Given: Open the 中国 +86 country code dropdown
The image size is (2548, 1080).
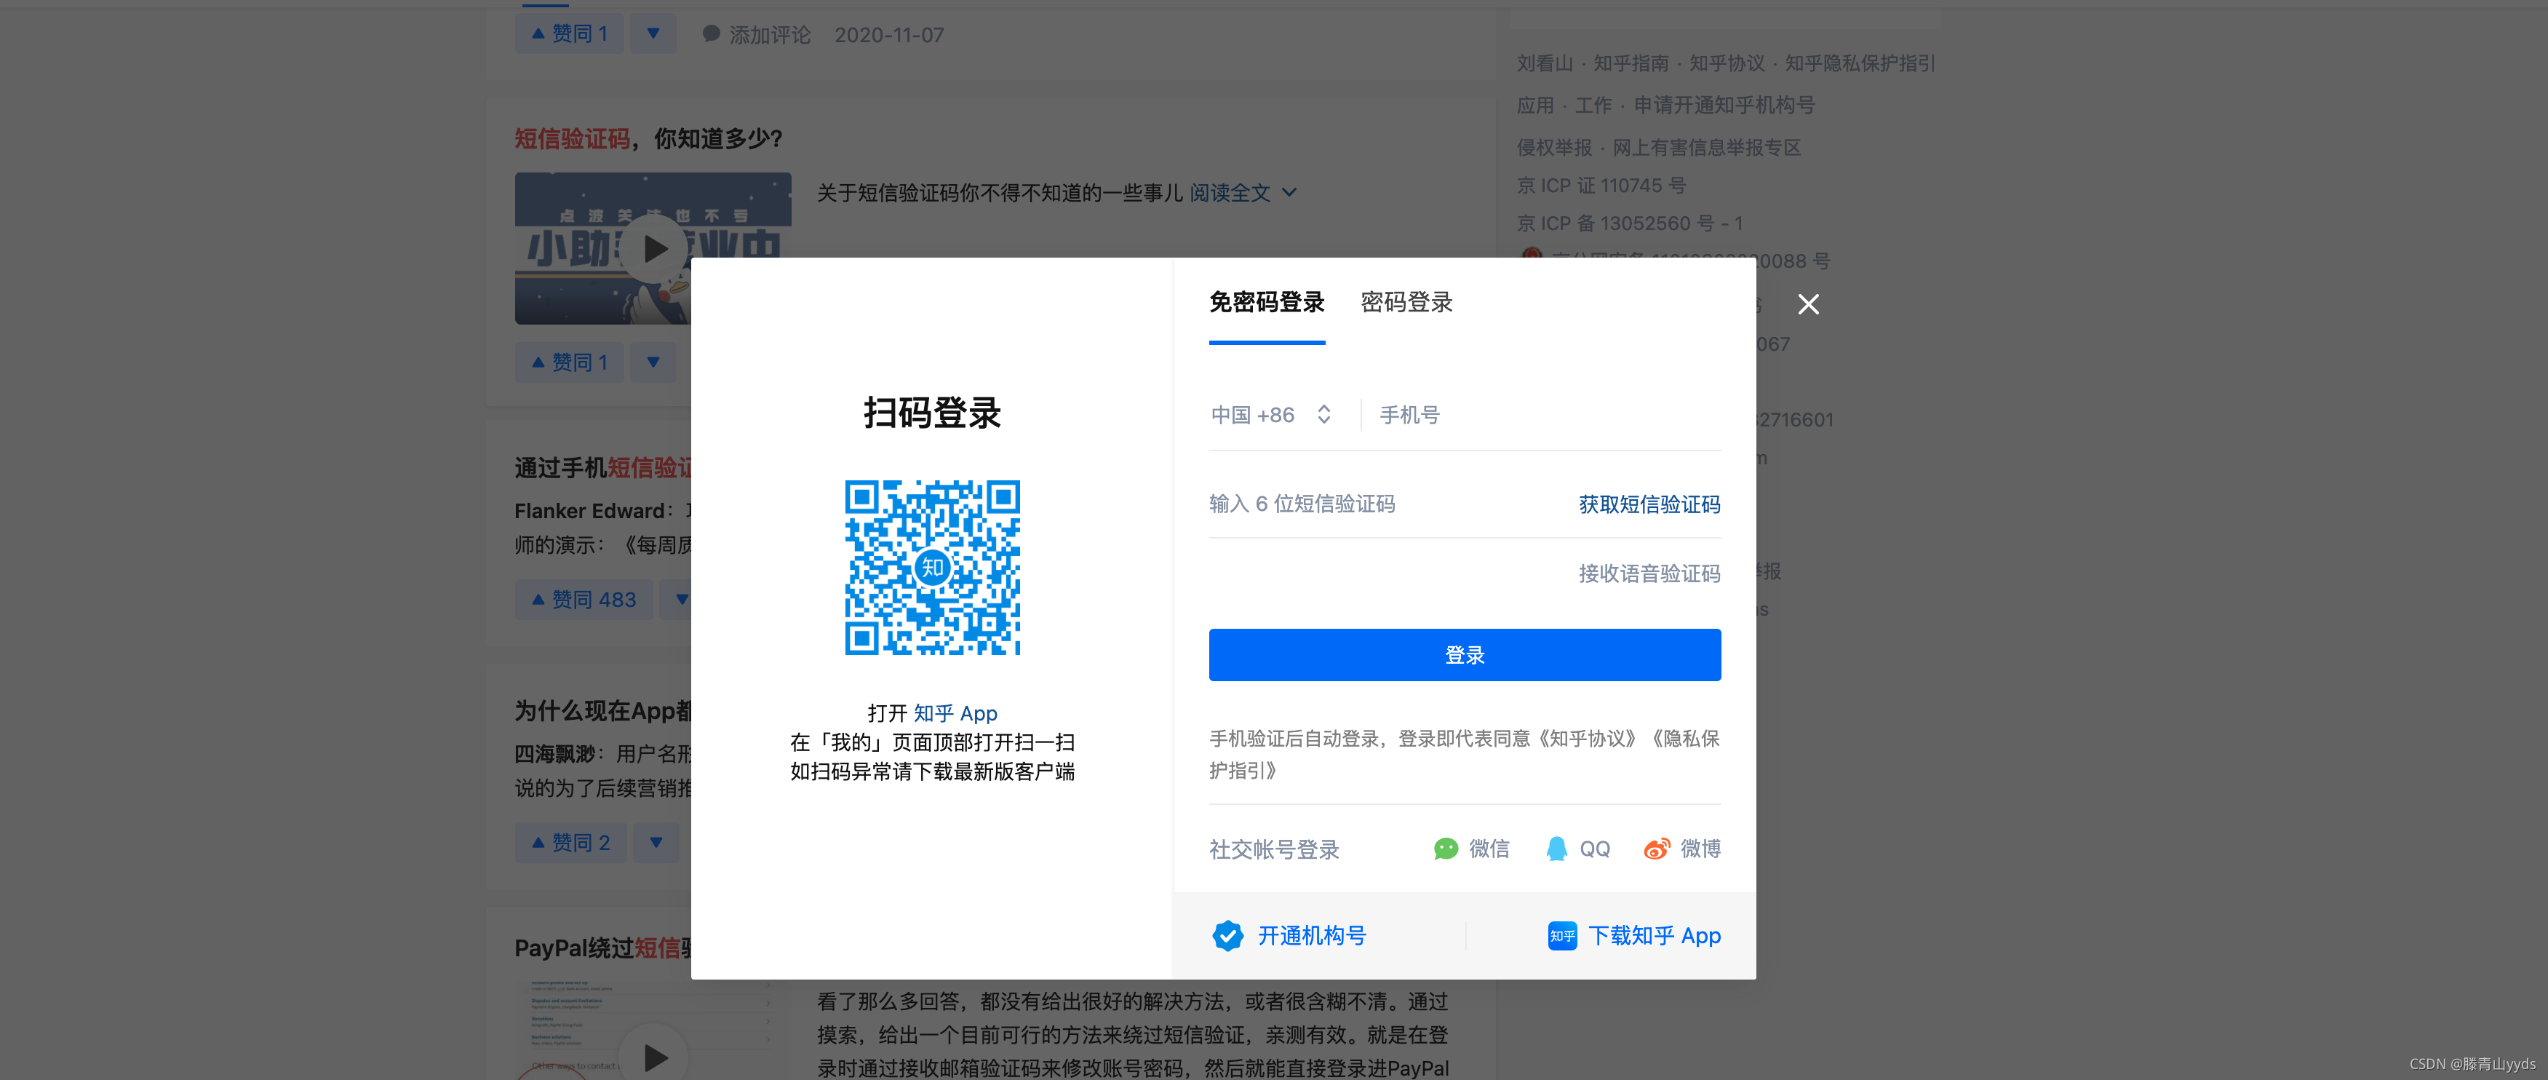Looking at the screenshot, I should click(1271, 416).
